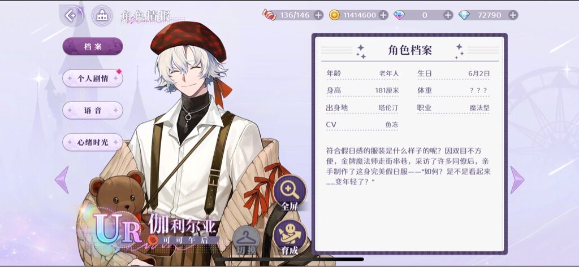
Task: Open the 心绪时光 tab
Action: (x=92, y=142)
